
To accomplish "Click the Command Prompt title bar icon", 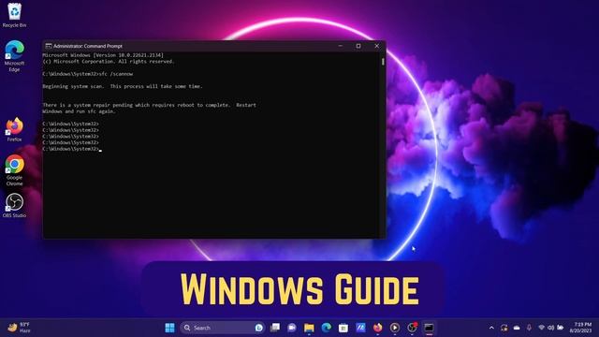I will pos(49,46).
